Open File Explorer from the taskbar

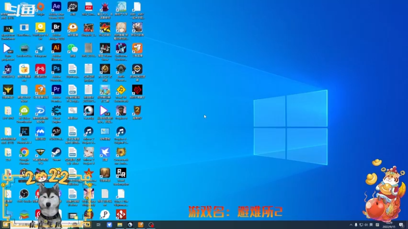(120, 224)
